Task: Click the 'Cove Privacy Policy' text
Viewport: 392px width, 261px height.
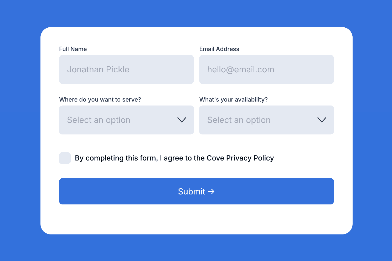Action: 240,158
